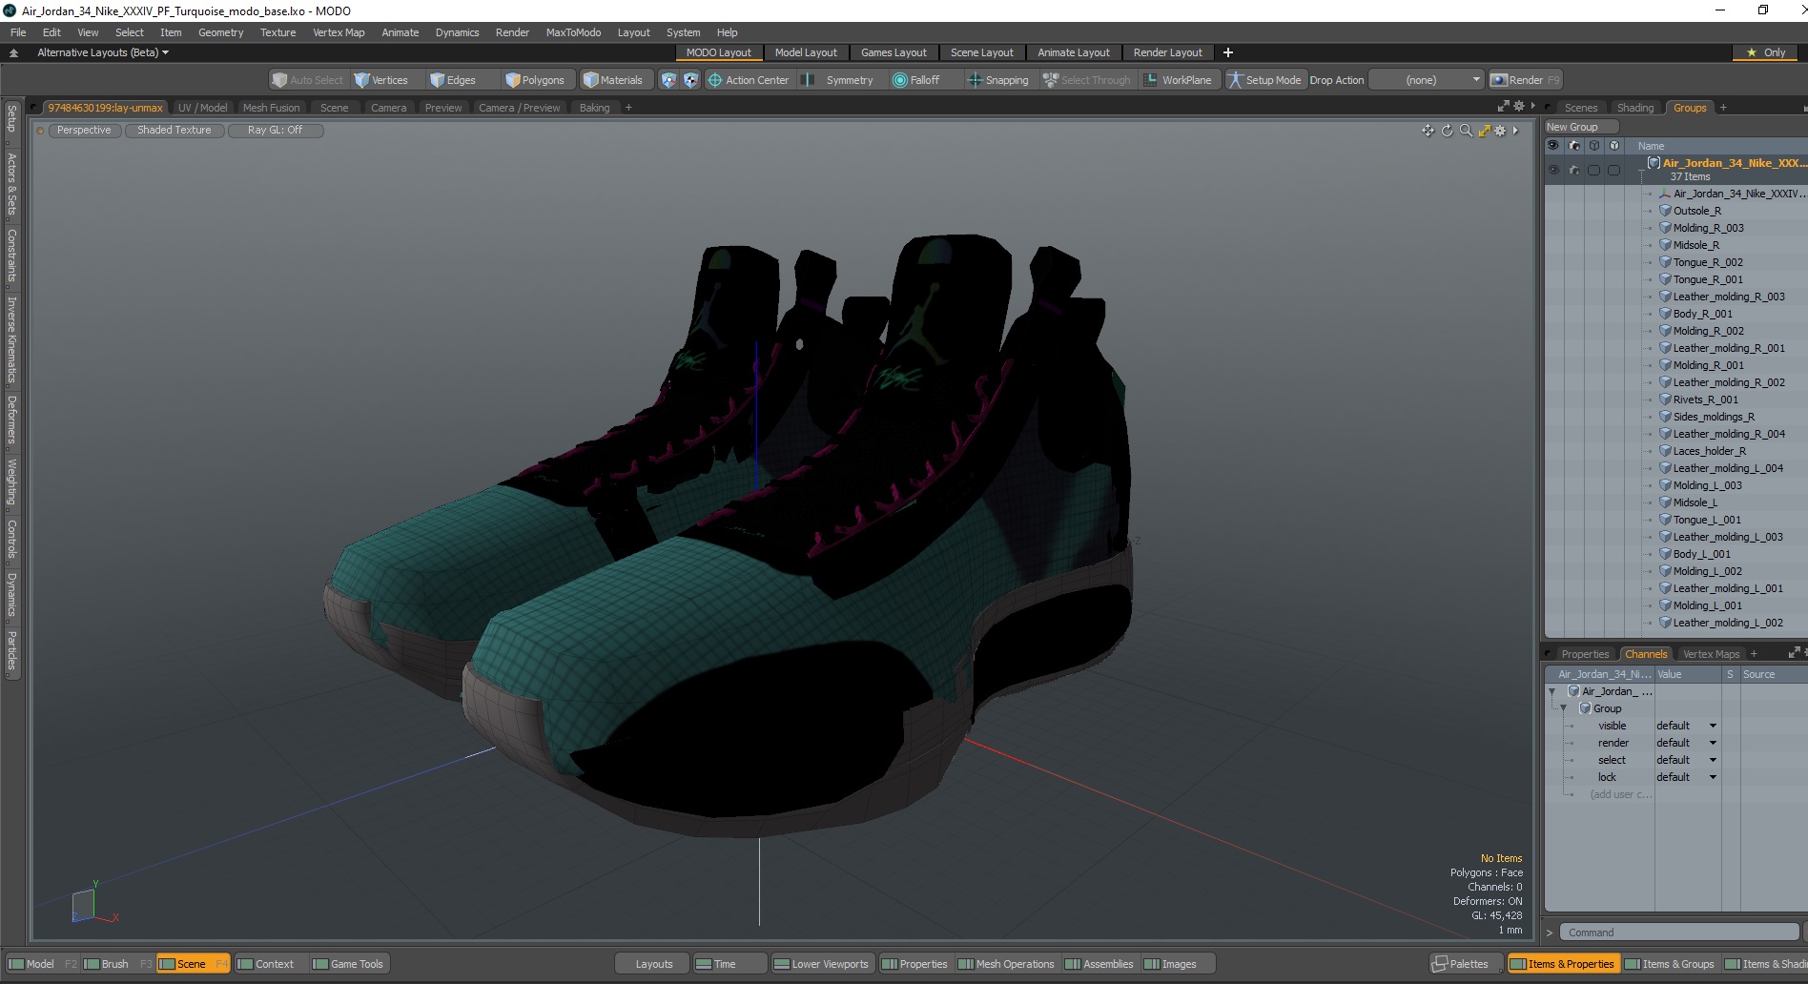Viewport: 1808px width, 984px height.
Task: Open the Vertex Map menu
Action: click(x=339, y=32)
